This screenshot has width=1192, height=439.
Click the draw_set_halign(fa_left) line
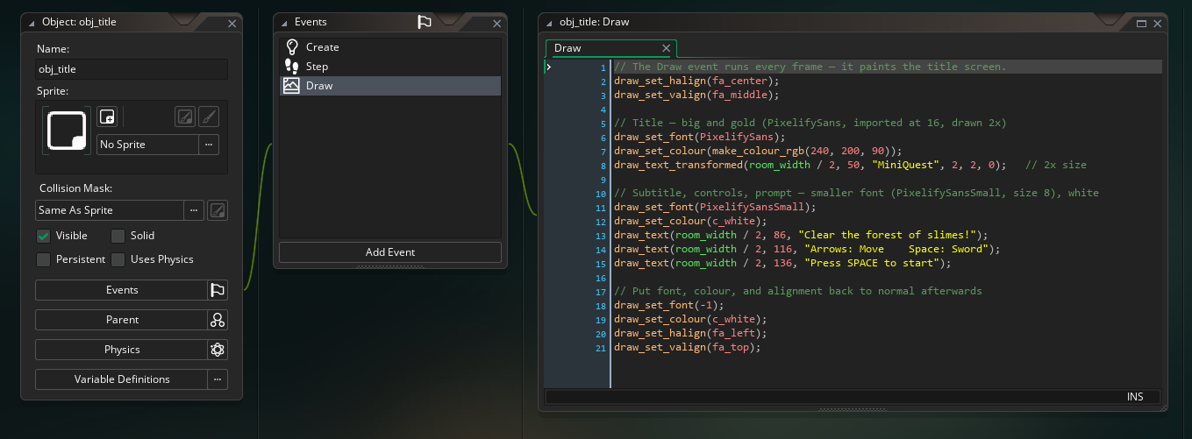(x=689, y=333)
